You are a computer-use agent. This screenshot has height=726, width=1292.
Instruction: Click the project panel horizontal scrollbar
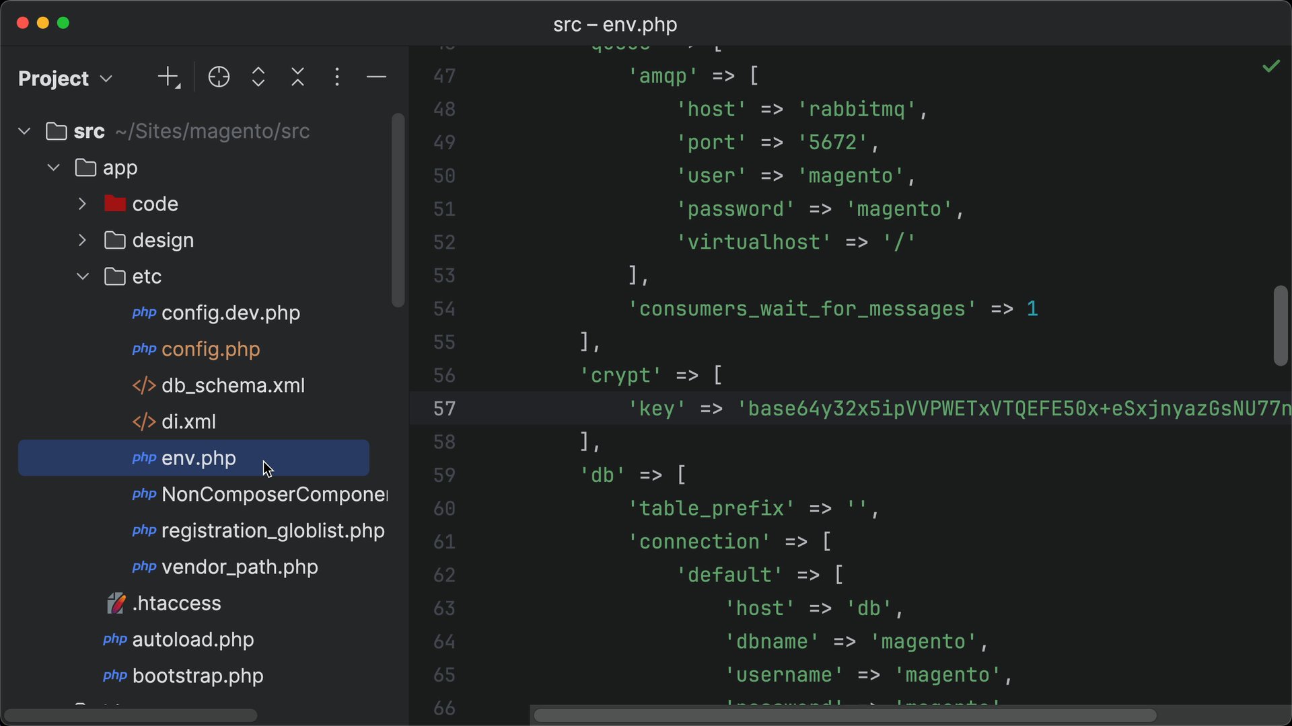click(130, 715)
